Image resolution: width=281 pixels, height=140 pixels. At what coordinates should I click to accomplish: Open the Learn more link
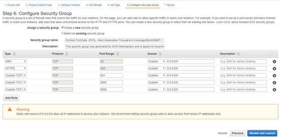click(x=223, y=22)
